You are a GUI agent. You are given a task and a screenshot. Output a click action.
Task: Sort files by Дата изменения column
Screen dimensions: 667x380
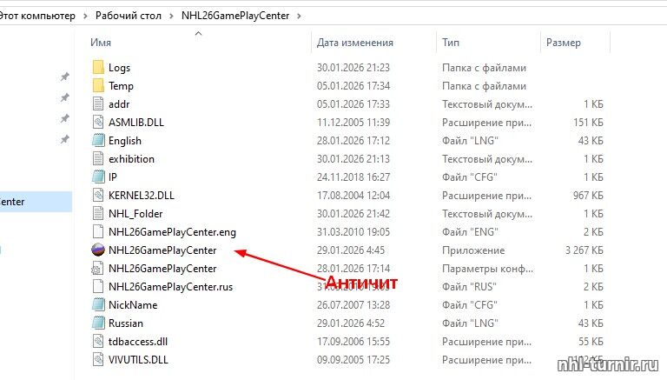click(x=354, y=42)
